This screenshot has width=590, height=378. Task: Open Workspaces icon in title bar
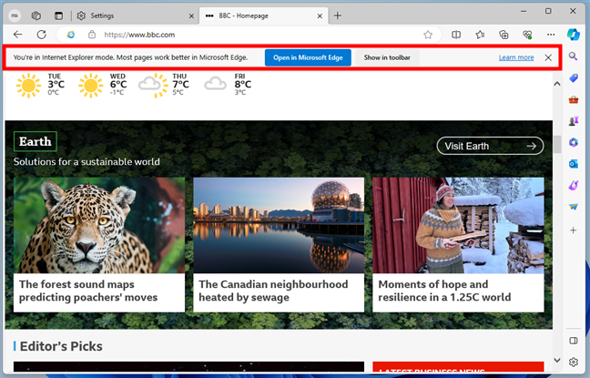point(36,15)
